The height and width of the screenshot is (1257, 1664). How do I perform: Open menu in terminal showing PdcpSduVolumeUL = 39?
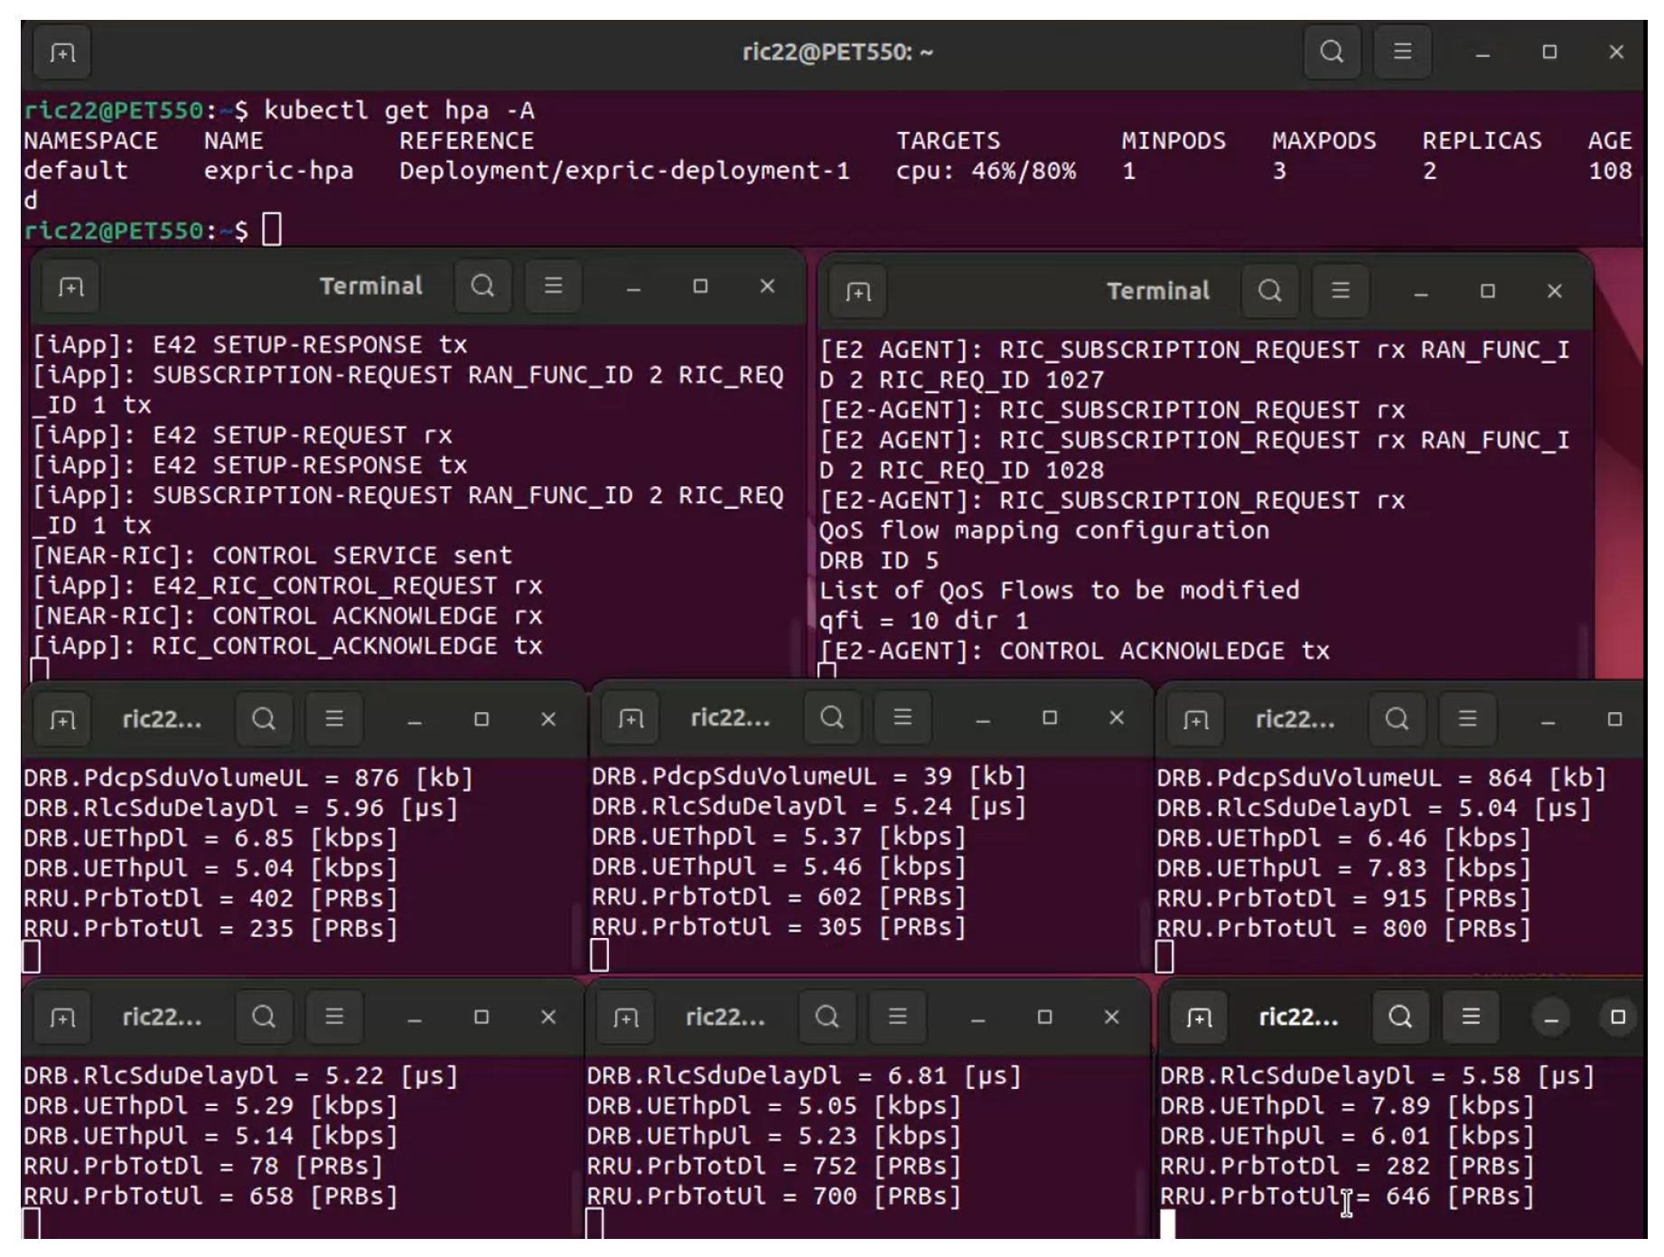(902, 718)
